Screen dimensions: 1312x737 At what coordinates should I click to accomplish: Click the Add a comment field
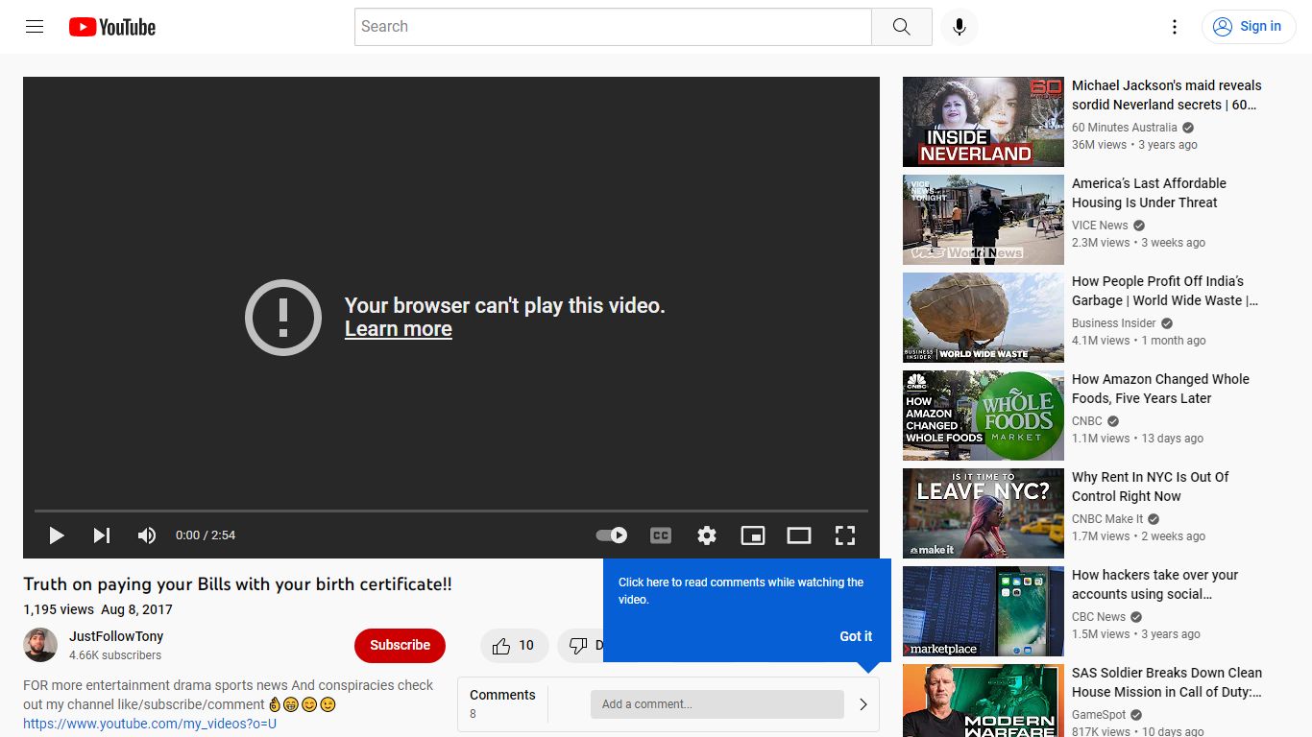tap(717, 704)
